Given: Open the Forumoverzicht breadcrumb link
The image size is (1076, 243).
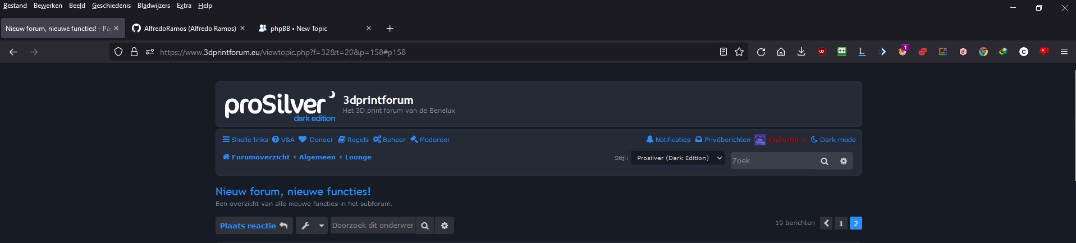Looking at the screenshot, I should [x=257, y=157].
